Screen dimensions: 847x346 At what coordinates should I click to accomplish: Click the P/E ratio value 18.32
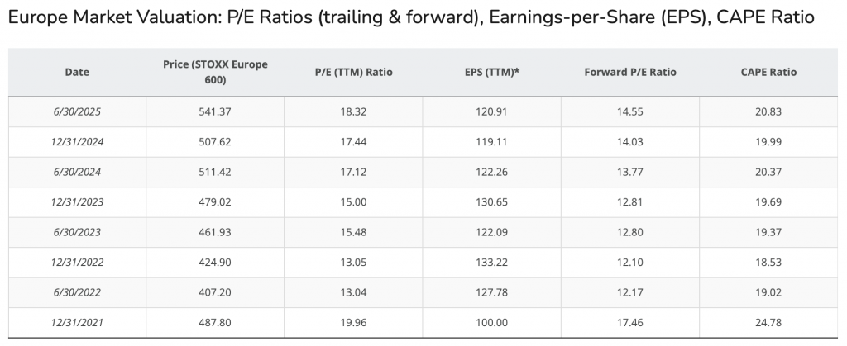click(354, 111)
